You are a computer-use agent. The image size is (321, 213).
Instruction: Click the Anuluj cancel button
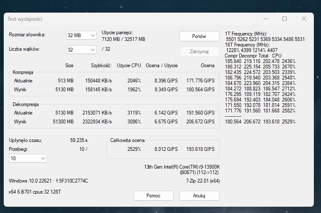pos(199,196)
